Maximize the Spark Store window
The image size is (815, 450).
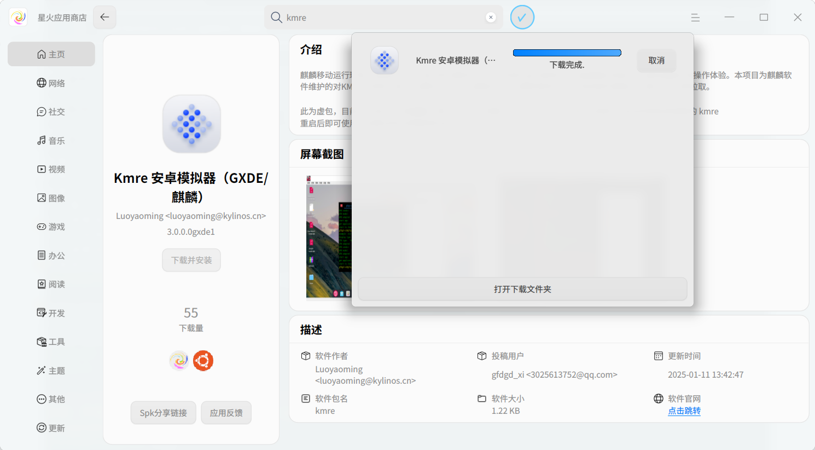pos(764,18)
